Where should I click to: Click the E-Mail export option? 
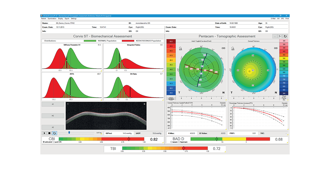(273, 19)
